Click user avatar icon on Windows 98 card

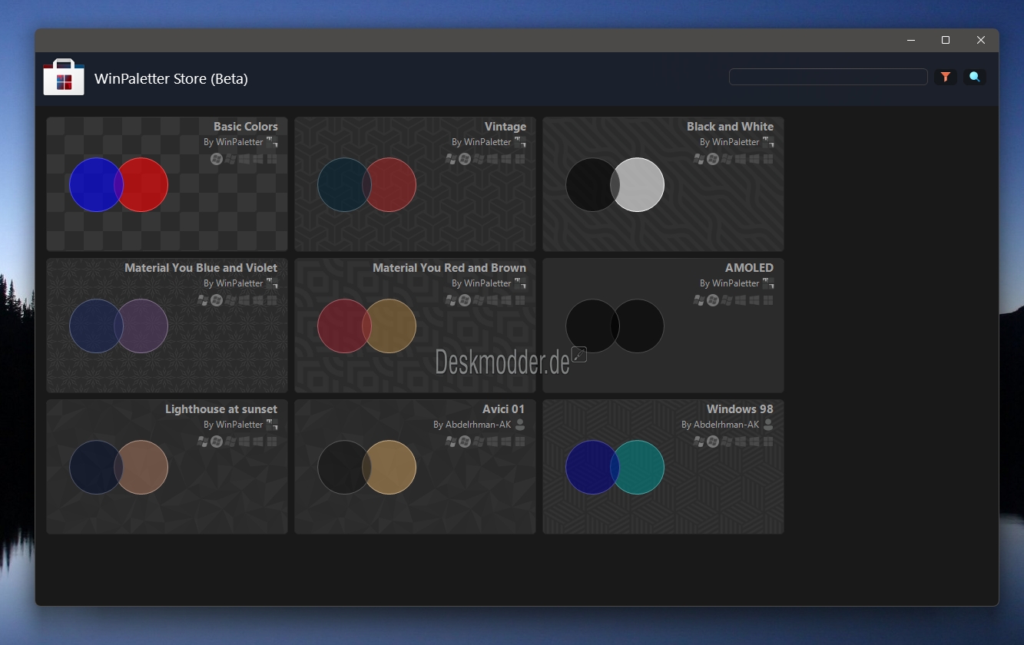coord(768,424)
